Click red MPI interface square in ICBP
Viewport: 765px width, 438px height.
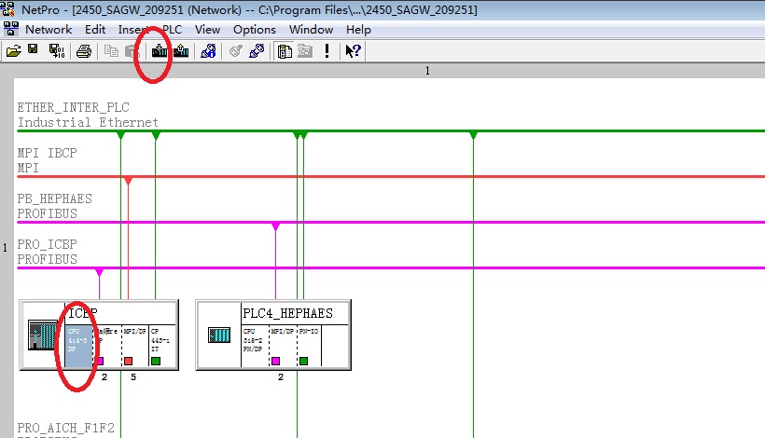click(x=129, y=361)
